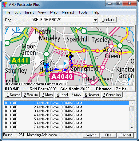This screenshot has width=139, height=141.
Task: Click the AFD Postcode Plus app icon
Action: (x=5, y=5)
